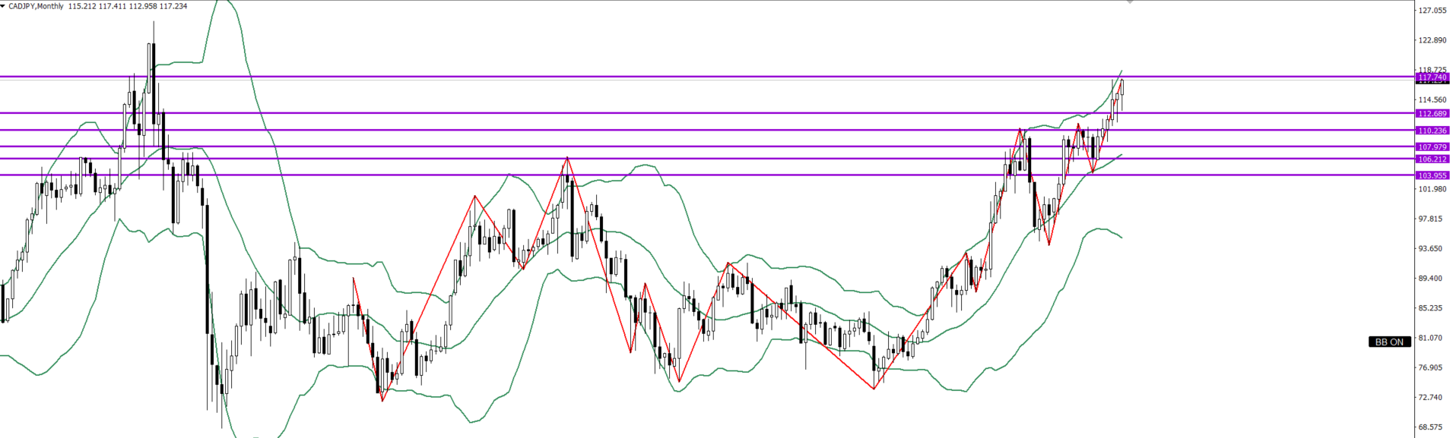The height and width of the screenshot is (438, 1453).
Task: Toggle the BB ON button
Action: (1389, 342)
